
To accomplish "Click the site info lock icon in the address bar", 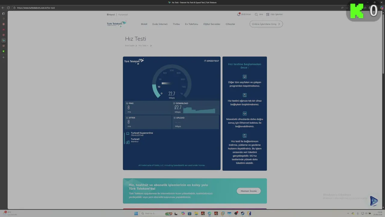I will [14, 8].
